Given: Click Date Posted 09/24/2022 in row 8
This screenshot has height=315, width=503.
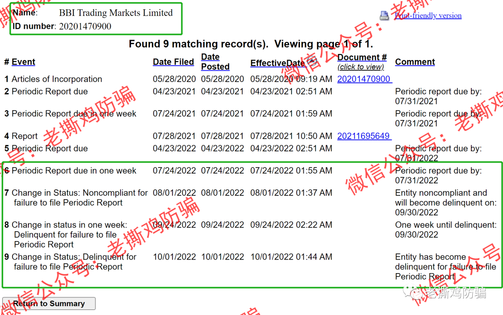Looking at the screenshot, I should tap(222, 225).
